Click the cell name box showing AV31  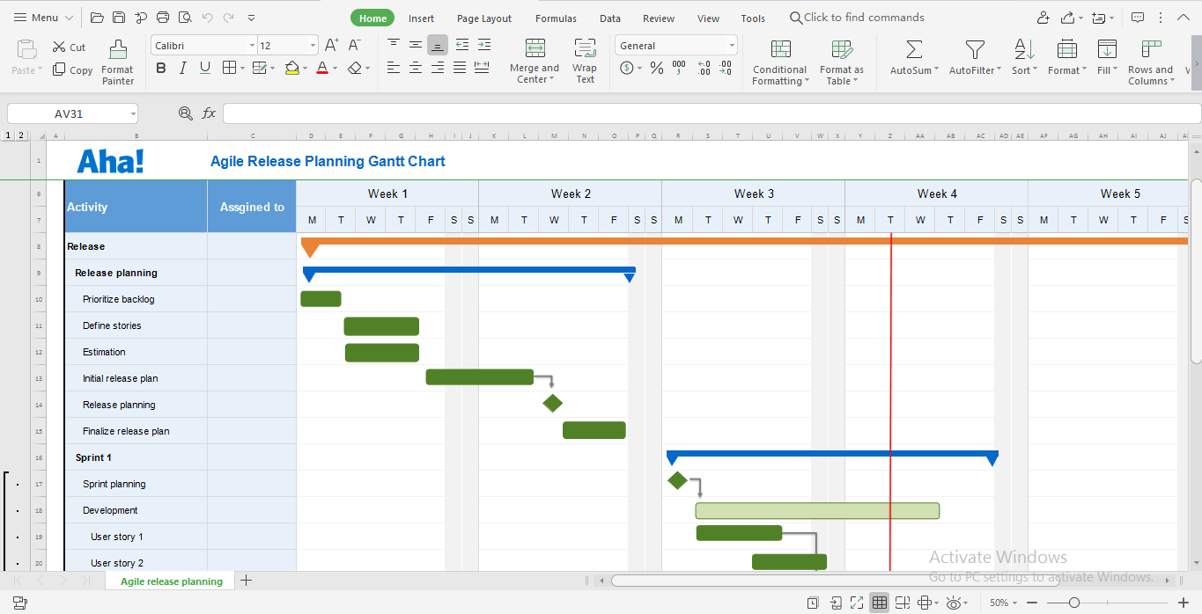tap(69, 113)
